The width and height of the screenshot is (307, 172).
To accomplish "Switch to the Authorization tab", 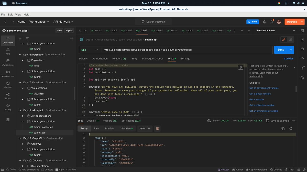I will click(x=100, y=59).
